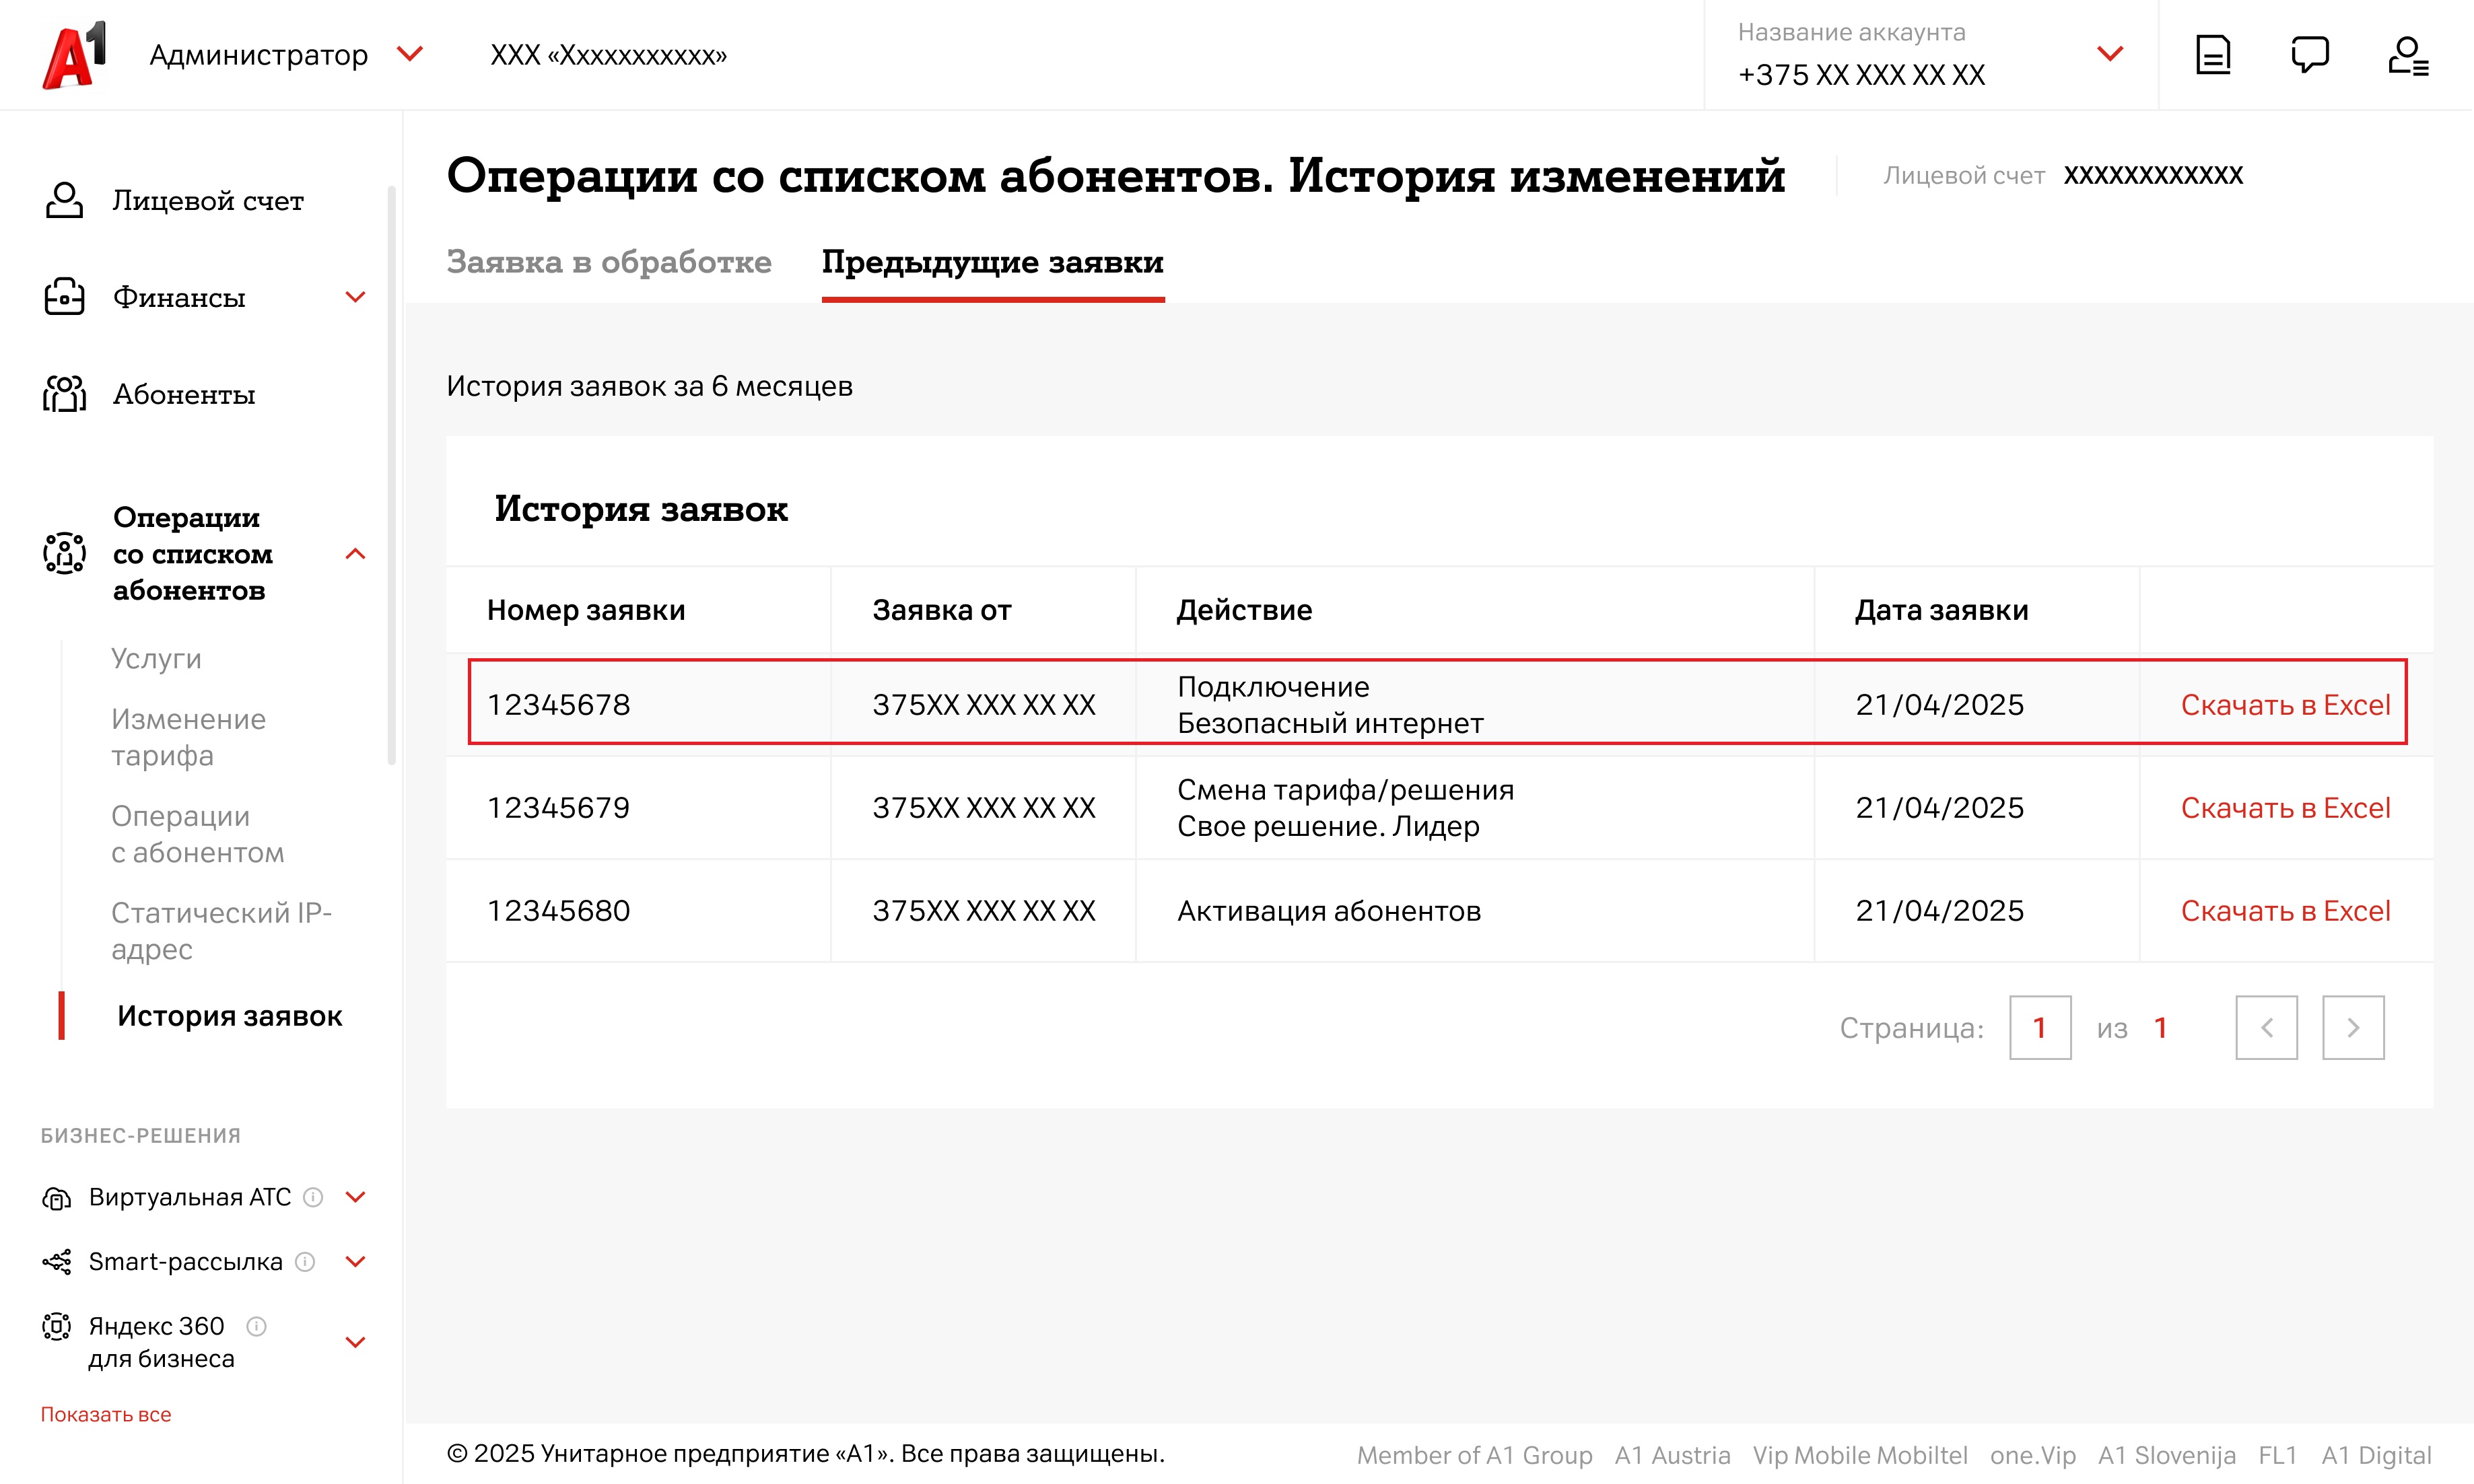Go to next page arrow
Screen dimensions: 2474x1484
tap(2352, 1027)
